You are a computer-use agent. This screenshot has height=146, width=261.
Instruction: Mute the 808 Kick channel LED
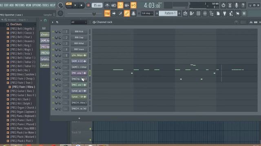[x=53, y=32]
